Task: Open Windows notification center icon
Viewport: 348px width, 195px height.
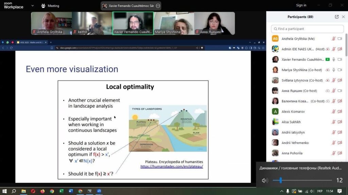Action: 342,191
